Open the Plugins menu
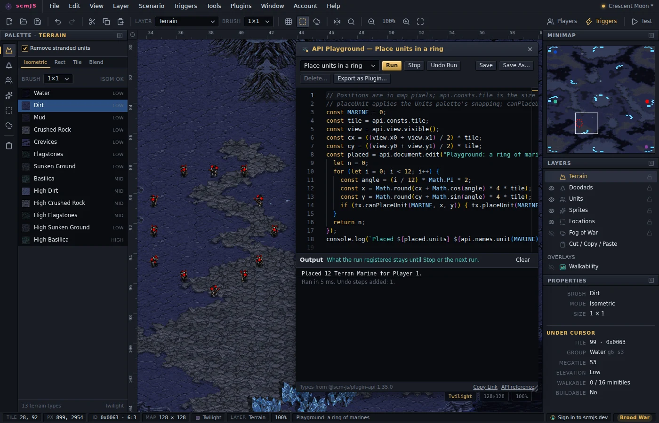The height and width of the screenshot is (423, 659). tap(241, 6)
